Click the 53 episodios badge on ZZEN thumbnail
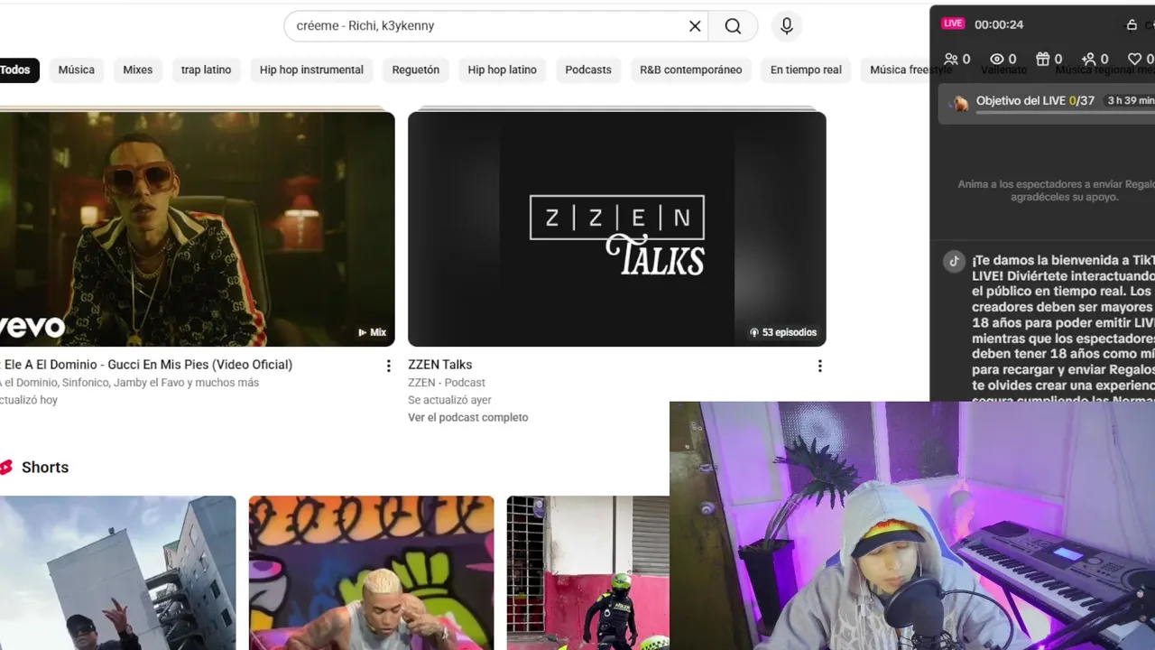The image size is (1155, 650). (x=783, y=332)
